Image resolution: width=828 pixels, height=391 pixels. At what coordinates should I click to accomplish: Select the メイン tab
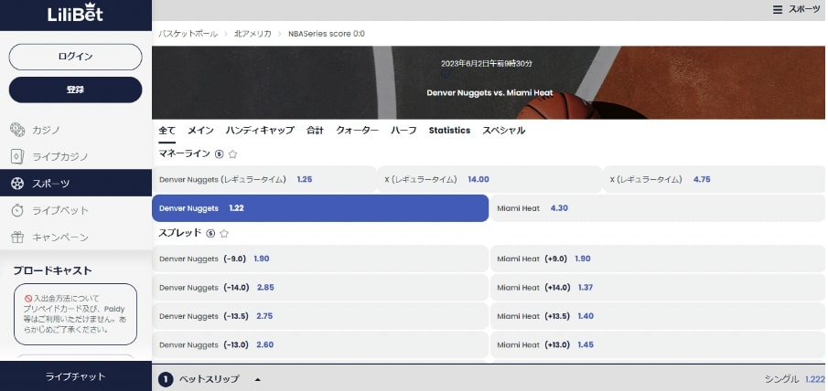click(200, 130)
